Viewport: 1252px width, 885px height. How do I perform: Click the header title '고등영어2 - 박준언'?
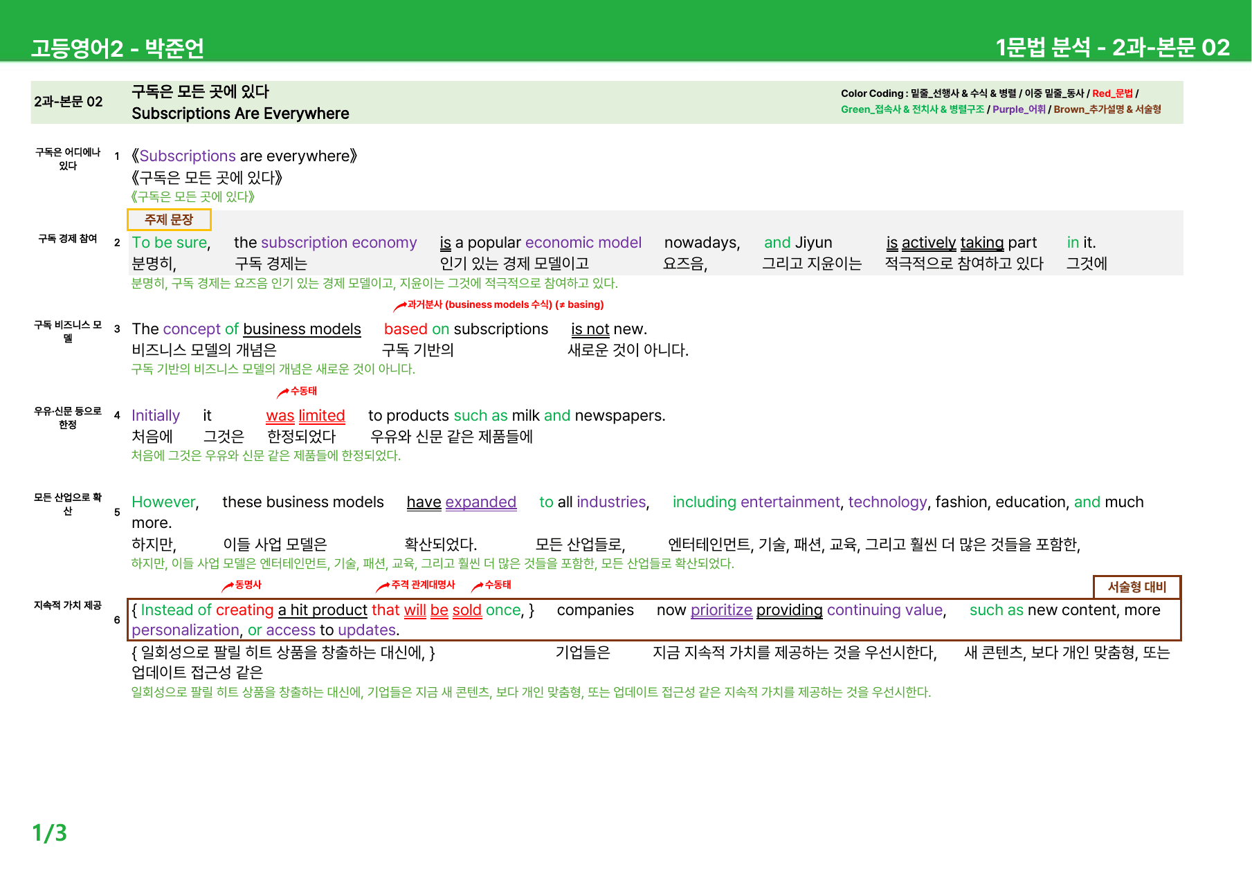(118, 48)
